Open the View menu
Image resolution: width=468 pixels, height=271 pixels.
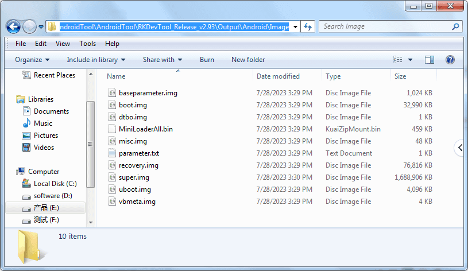(x=63, y=44)
